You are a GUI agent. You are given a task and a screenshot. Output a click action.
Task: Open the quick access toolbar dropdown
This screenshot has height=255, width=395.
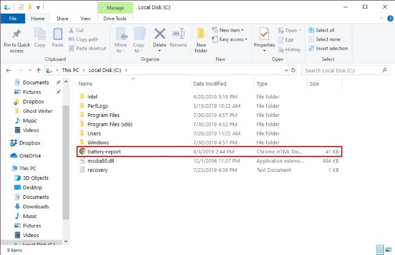click(x=38, y=7)
